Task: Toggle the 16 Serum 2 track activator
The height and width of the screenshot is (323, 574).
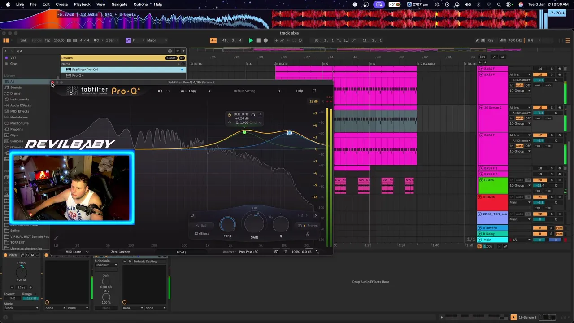Action: point(540,108)
